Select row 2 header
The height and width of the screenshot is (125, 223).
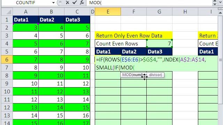[7, 28]
